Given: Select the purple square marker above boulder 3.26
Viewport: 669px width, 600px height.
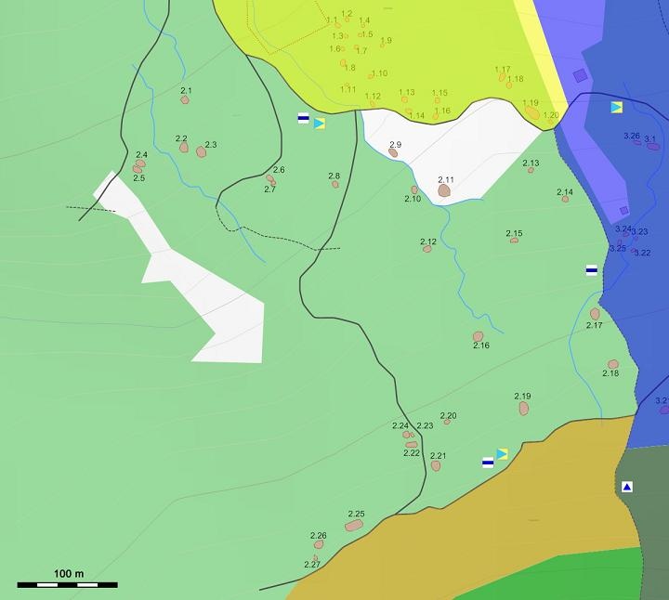Looking at the screenshot, I should click(580, 76).
